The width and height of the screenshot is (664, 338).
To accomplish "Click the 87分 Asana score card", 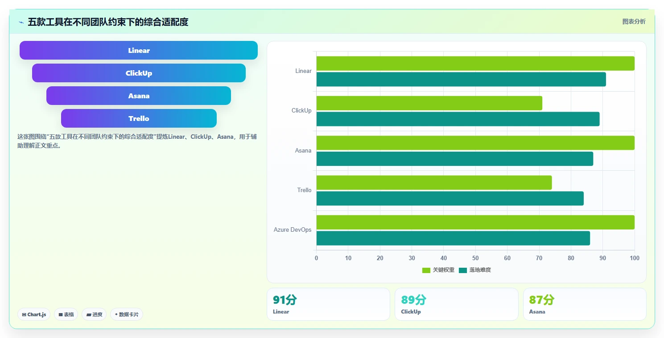I will click(x=585, y=304).
